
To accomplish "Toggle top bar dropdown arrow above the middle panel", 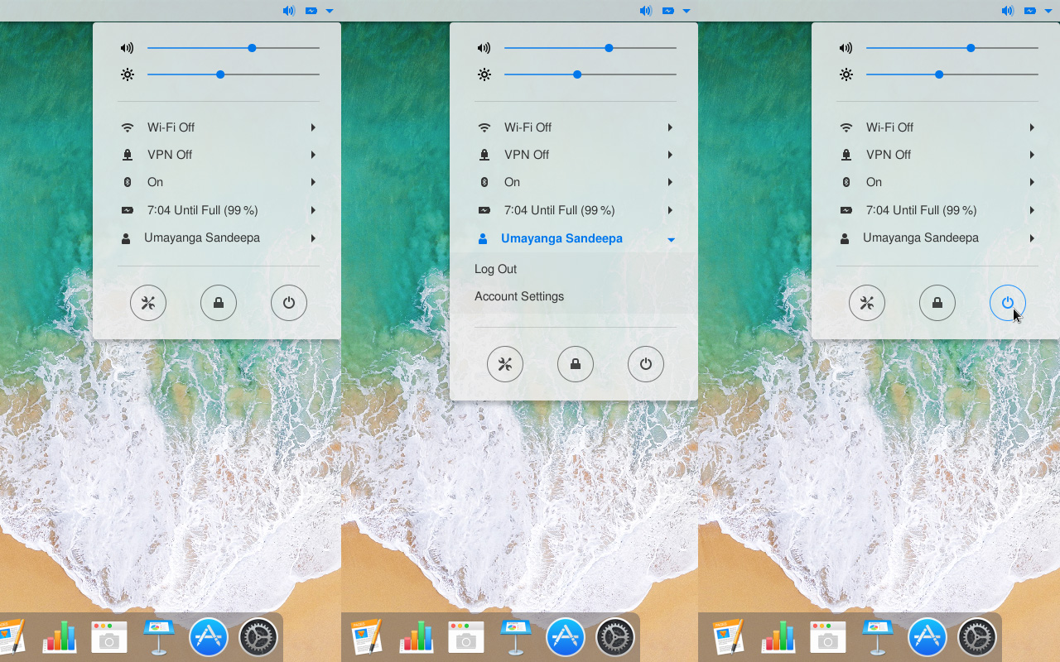I will pos(687,11).
